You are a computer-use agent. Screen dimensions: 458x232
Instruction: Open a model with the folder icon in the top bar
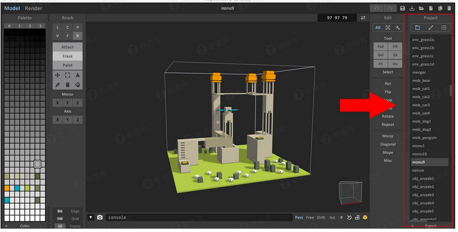click(421, 8)
